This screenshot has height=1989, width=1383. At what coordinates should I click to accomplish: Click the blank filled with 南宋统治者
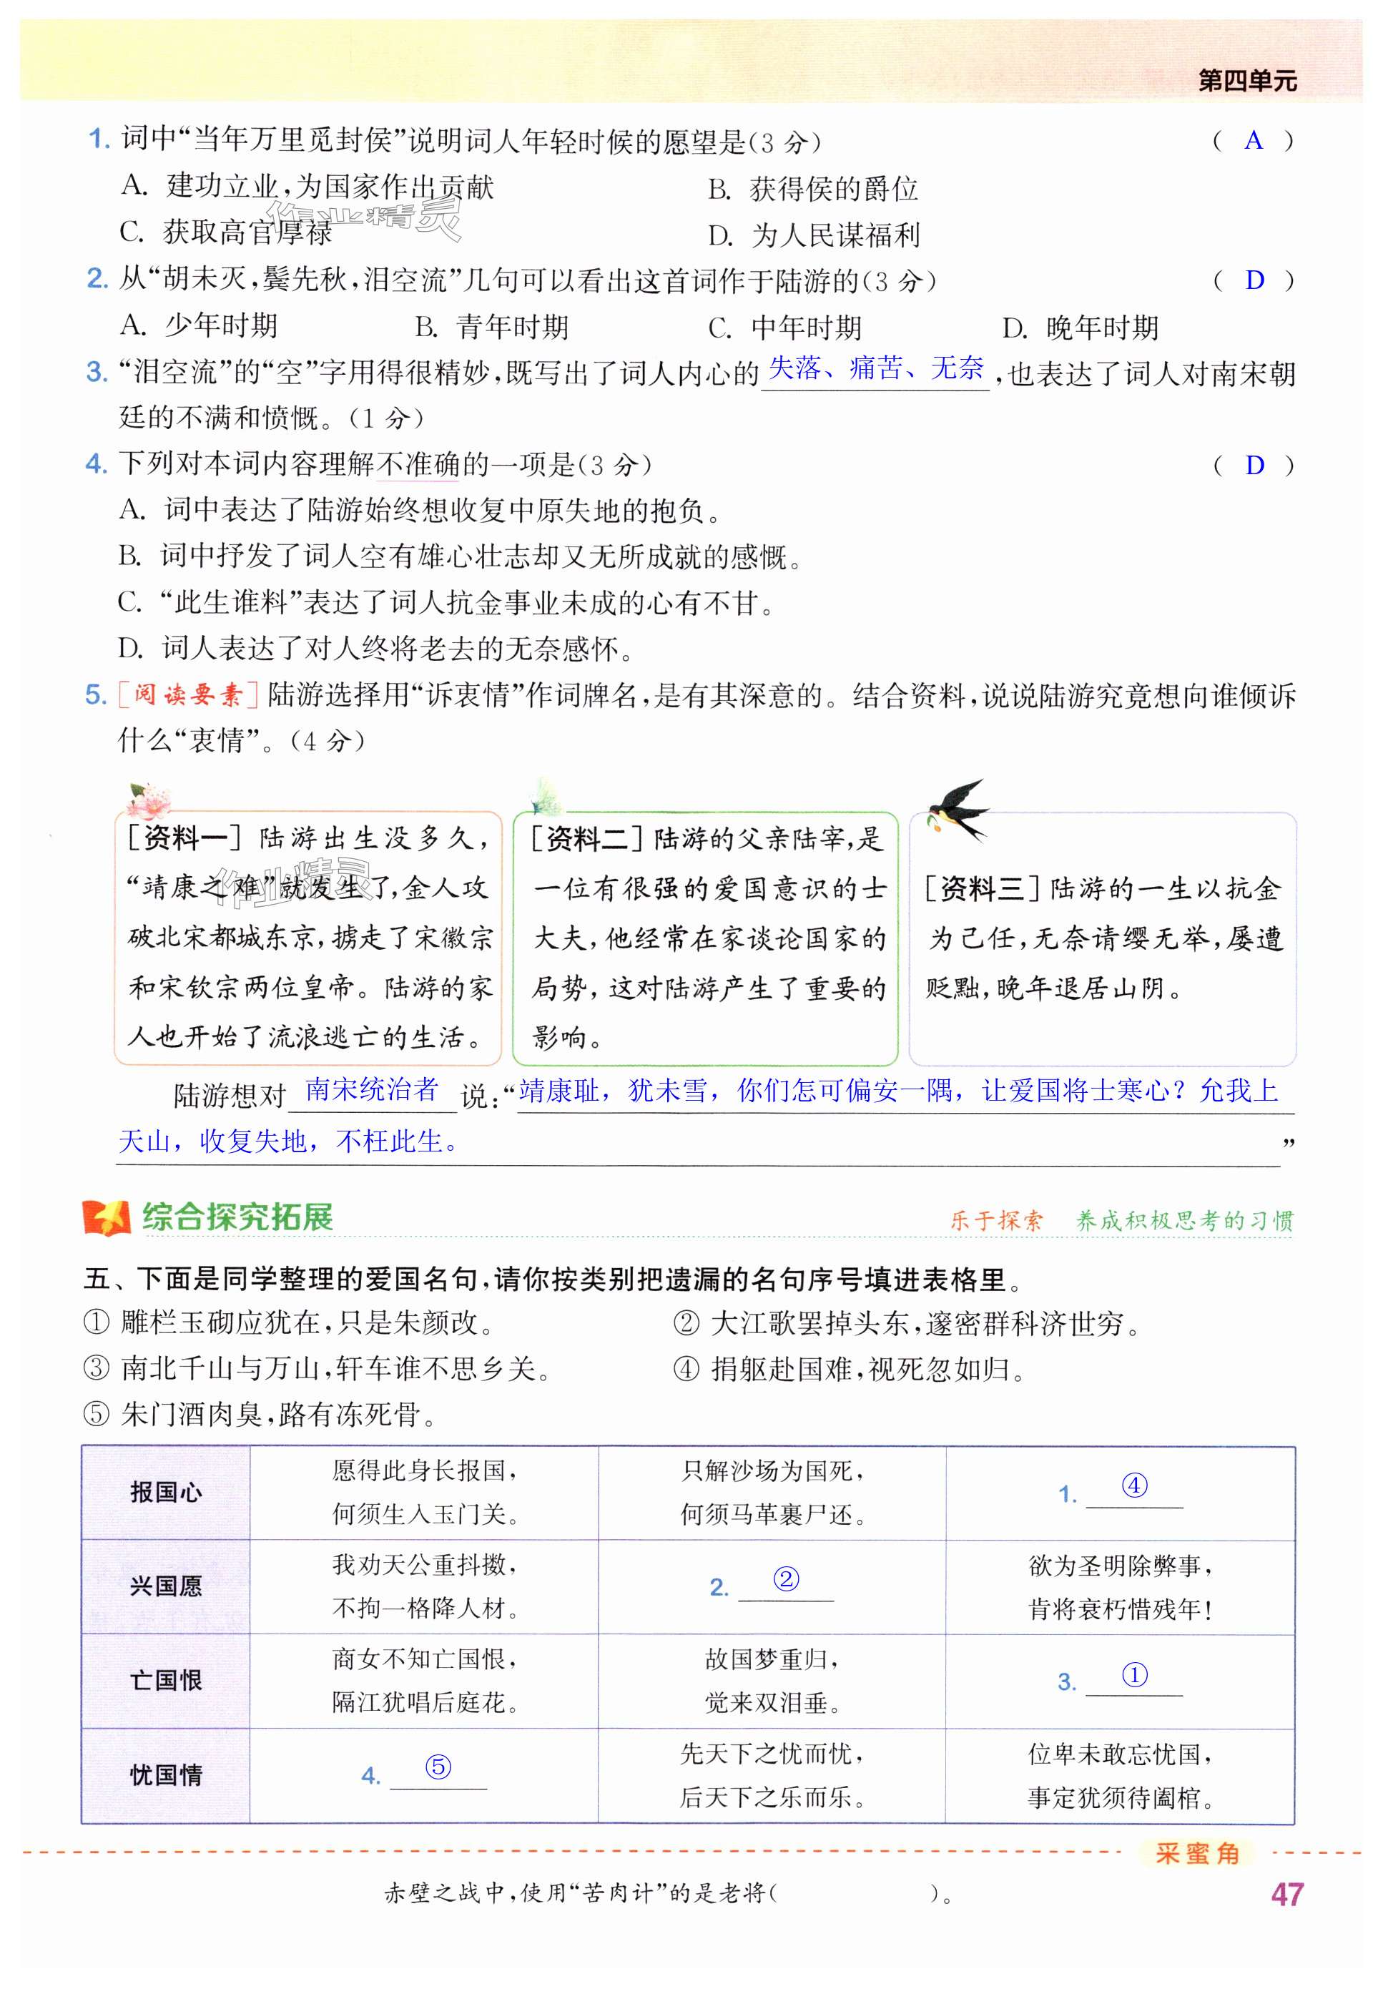pyautogui.click(x=372, y=1091)
